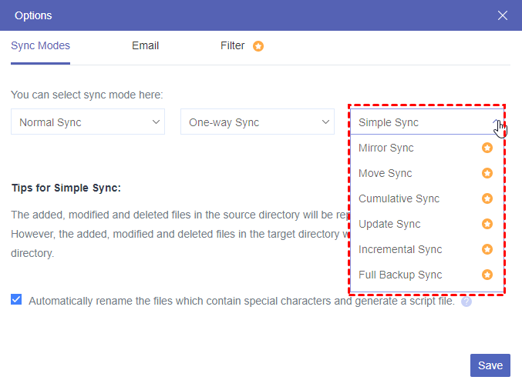Viewport: 522px width, 390px height.
Task: Click the help question mark icon
Action: tap(466, 302)
